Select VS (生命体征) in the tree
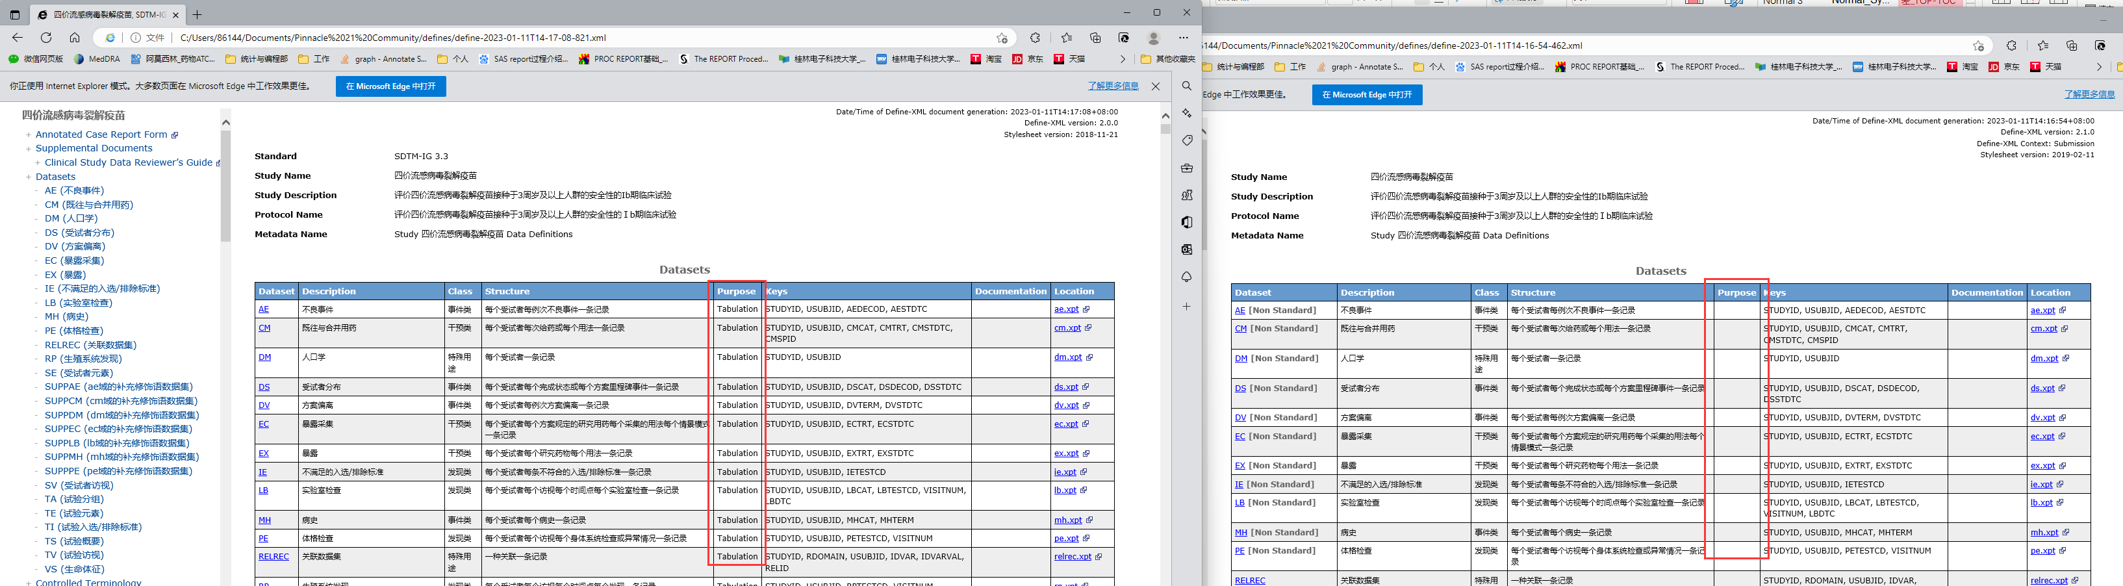Screen dimensions: 2123x586 (74, 568)
